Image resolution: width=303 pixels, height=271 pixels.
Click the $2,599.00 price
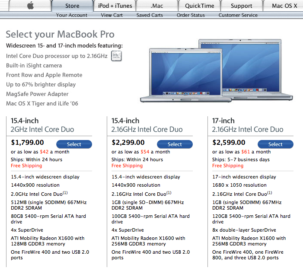point(229,143)
